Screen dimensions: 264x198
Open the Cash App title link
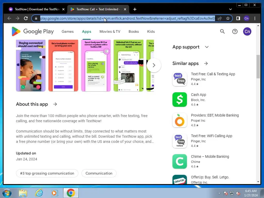[199, 95]
